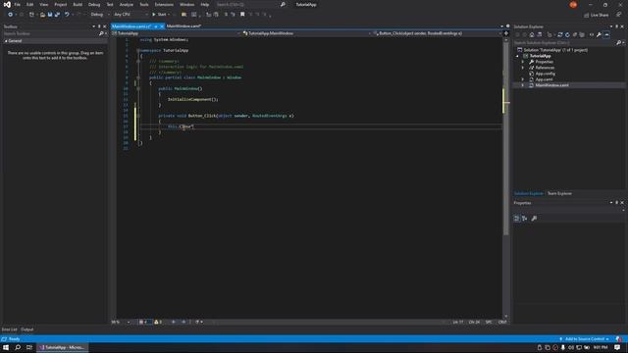Open the Error List tab
Image resolution: width=628 pixels, height=353 pixels.
point(9,329)
